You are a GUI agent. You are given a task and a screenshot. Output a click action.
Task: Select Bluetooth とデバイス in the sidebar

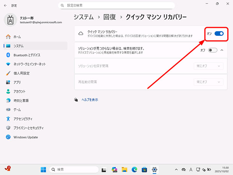click(x=35, y=55)
